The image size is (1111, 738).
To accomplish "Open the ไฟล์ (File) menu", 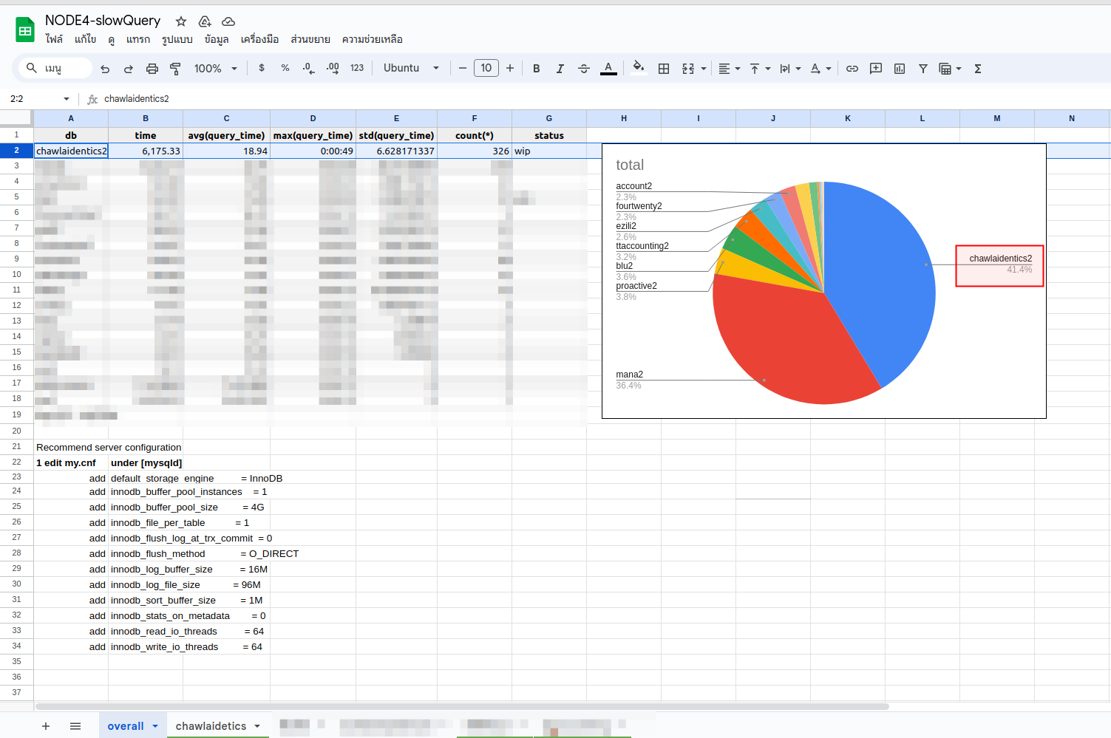I will (54, 39).
